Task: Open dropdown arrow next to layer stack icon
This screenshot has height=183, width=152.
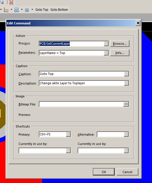Action: click(22, 10)
